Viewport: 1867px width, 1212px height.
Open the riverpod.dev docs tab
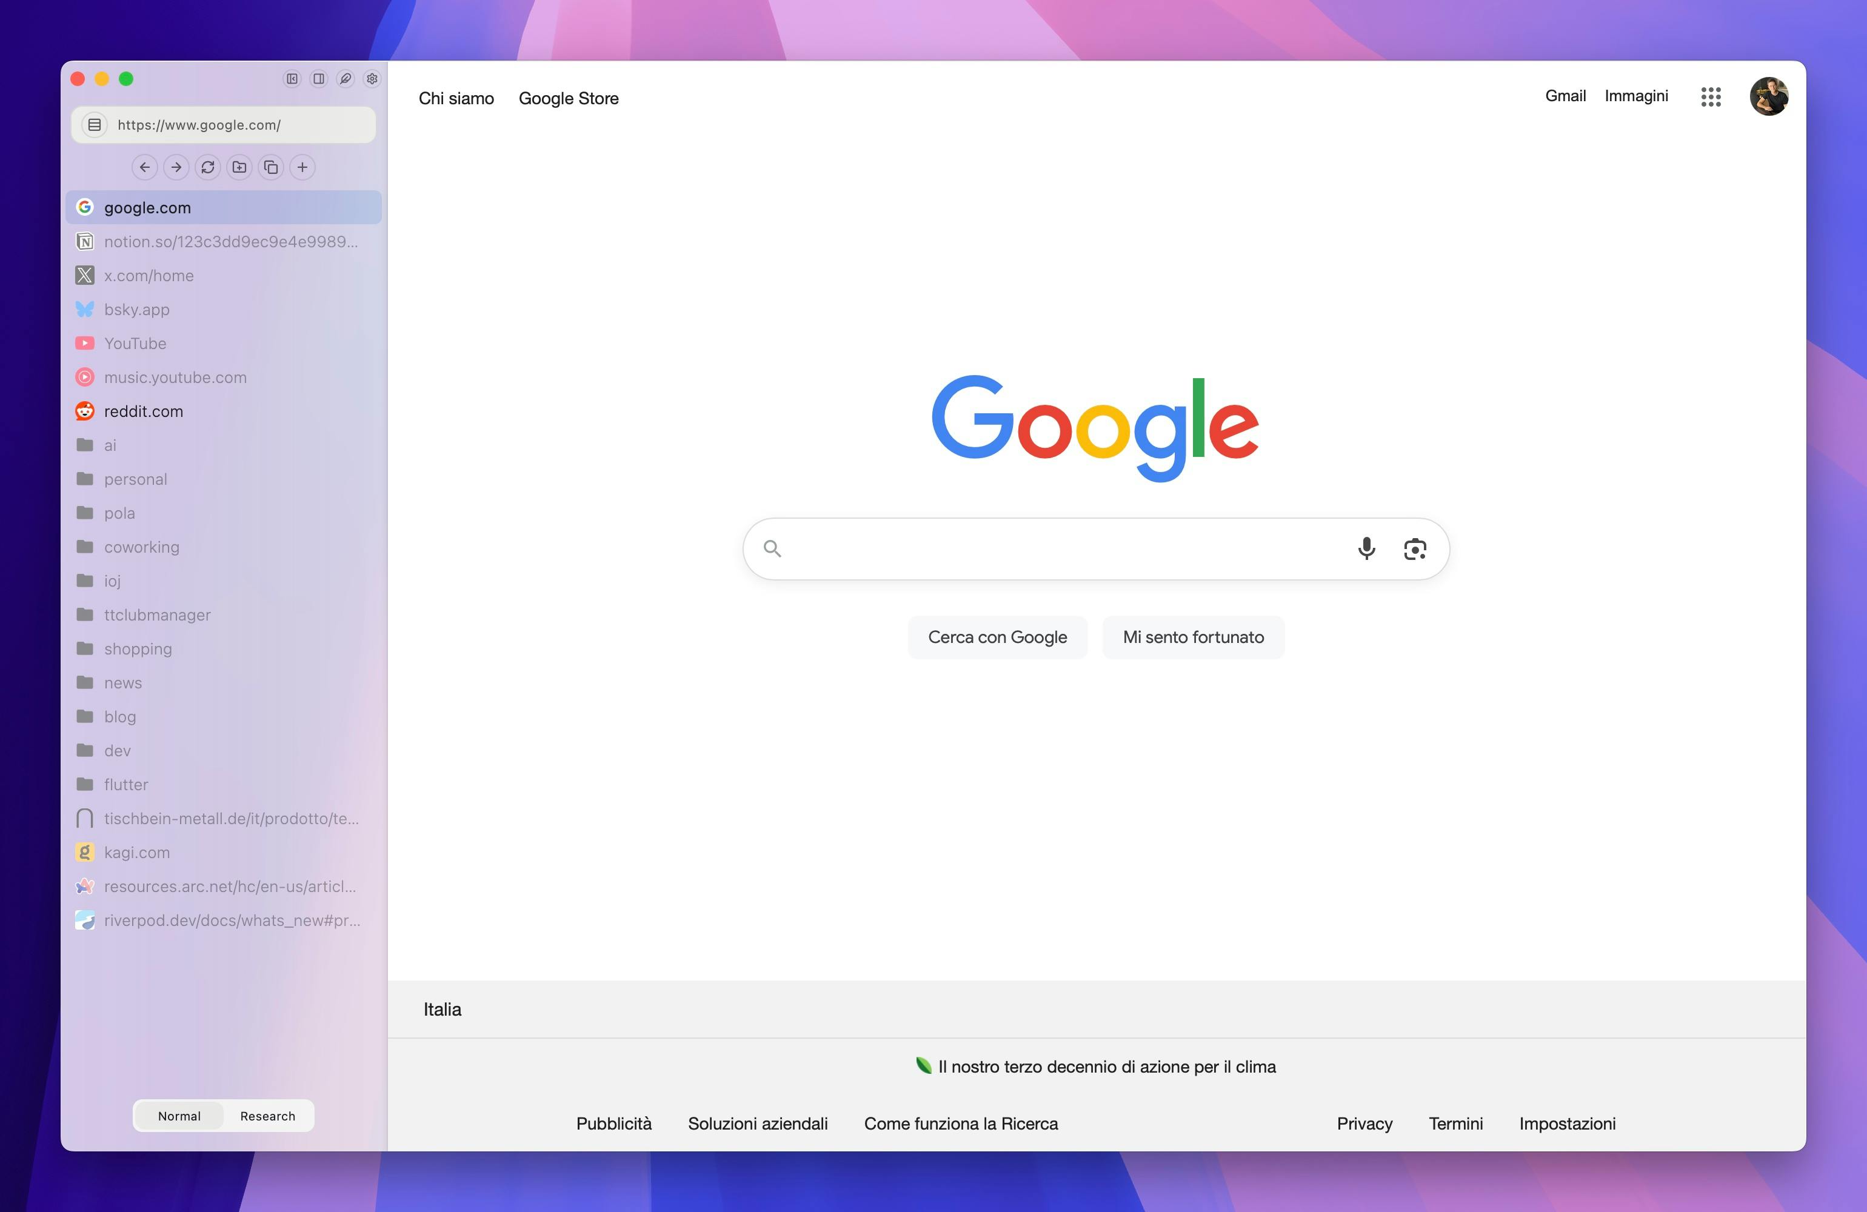coord(224,920)
